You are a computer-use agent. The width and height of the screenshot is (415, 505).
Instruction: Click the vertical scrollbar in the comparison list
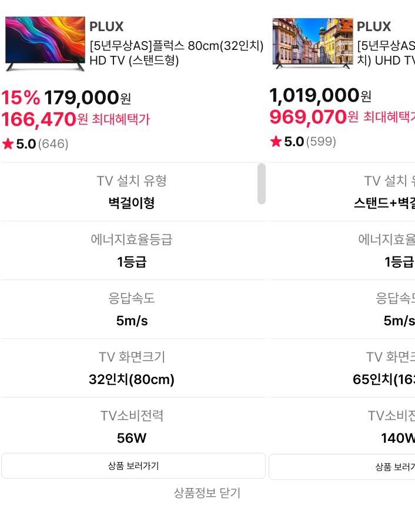262,184
